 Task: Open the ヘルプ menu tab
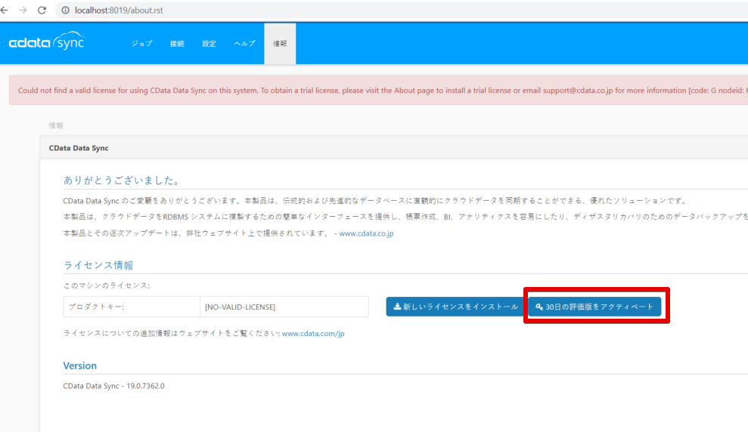pyautogui.click(x=244, y=43)
